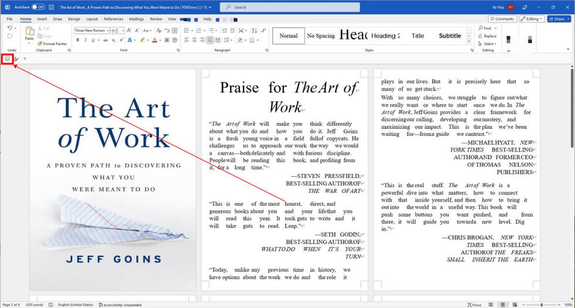This screenshot has width=575, height=308.
Task: Increase font size with Grow Font icon
Action: (129, 30)
